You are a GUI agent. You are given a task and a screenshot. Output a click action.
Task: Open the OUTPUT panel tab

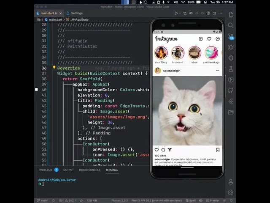[x=68, y=170]
